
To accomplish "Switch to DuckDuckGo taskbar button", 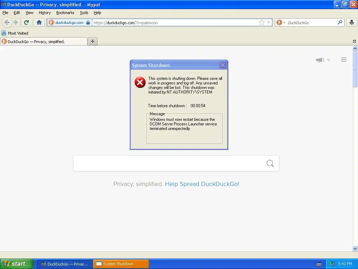I will (x=65, y=264).
